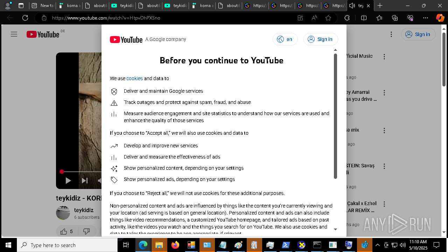
Task: Open network status tray icon
Action: (394, 245)
